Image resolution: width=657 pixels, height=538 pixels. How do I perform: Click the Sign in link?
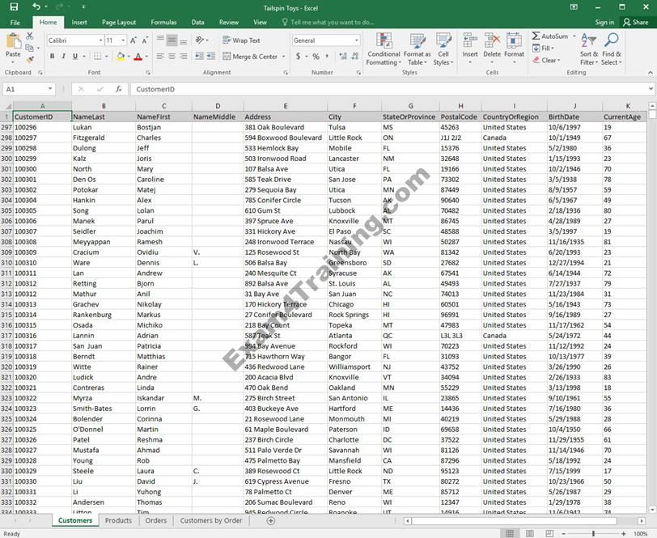click(x=604, y=23)
